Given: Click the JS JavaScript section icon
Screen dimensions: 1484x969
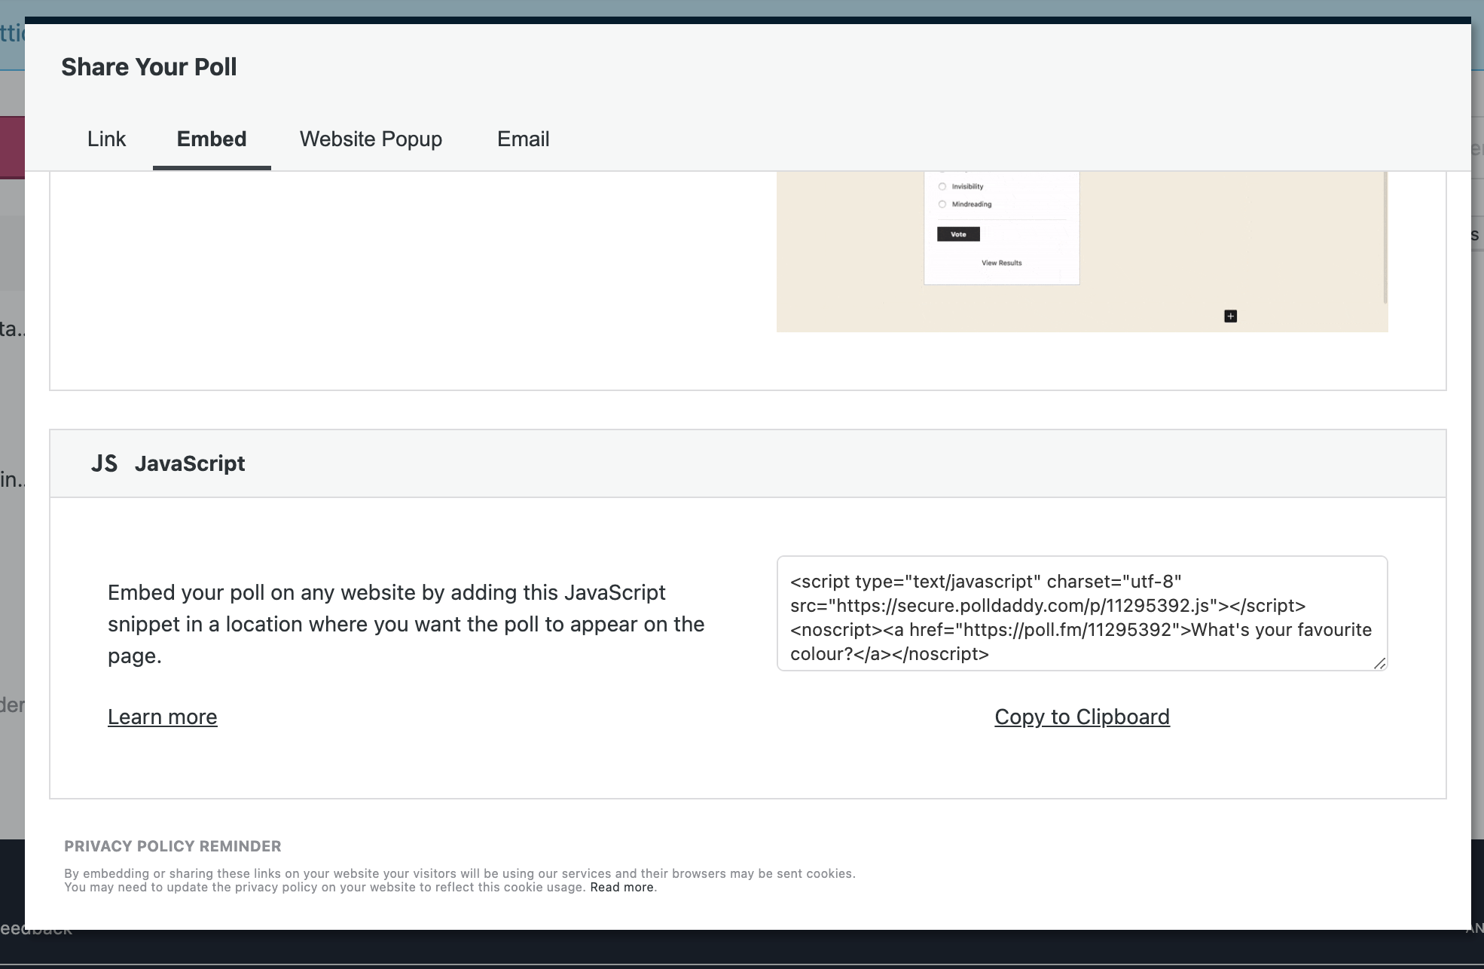Looking at the screenshot, I should point(105,463).
